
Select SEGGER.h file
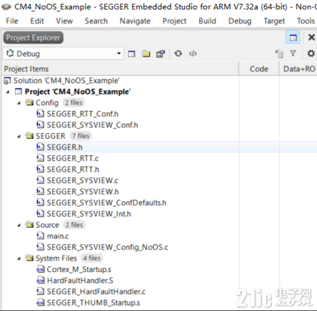click(65, 147)
